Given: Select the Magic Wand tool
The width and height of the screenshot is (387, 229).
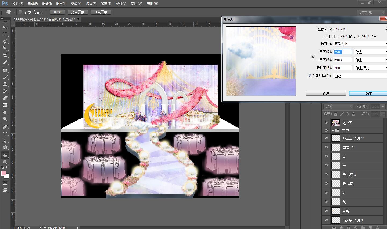Looking at the screenshot, I should point(5,48).
